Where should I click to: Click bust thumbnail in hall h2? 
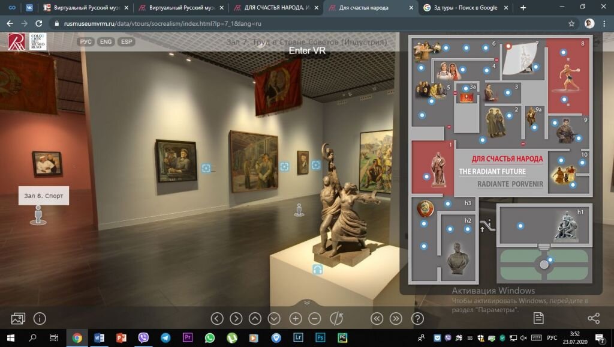[458, 258]
